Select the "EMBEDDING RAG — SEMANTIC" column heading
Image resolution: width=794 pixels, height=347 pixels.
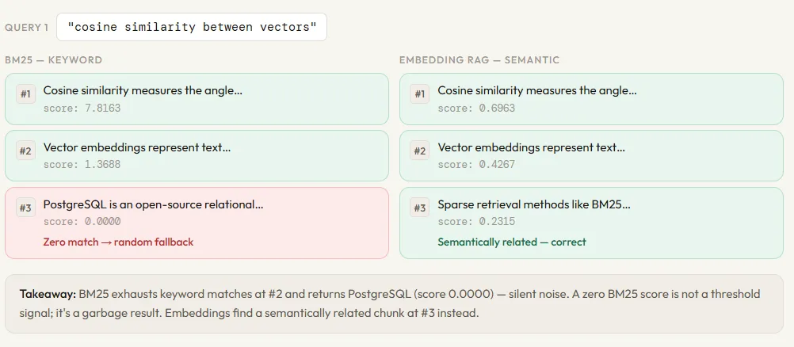tap(479, 60)
